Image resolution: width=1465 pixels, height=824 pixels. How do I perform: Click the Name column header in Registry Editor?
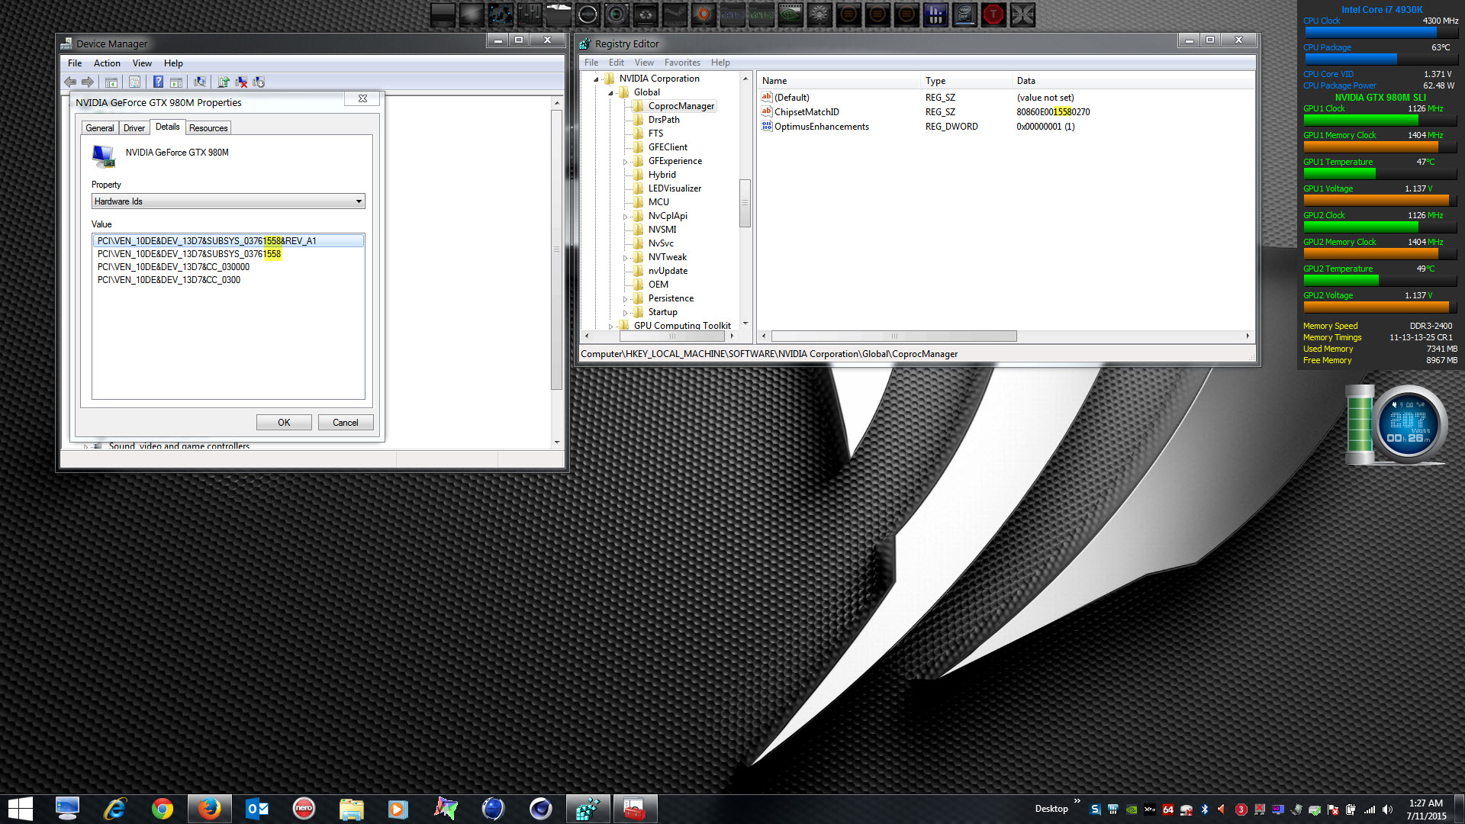(x=839, y=81)
